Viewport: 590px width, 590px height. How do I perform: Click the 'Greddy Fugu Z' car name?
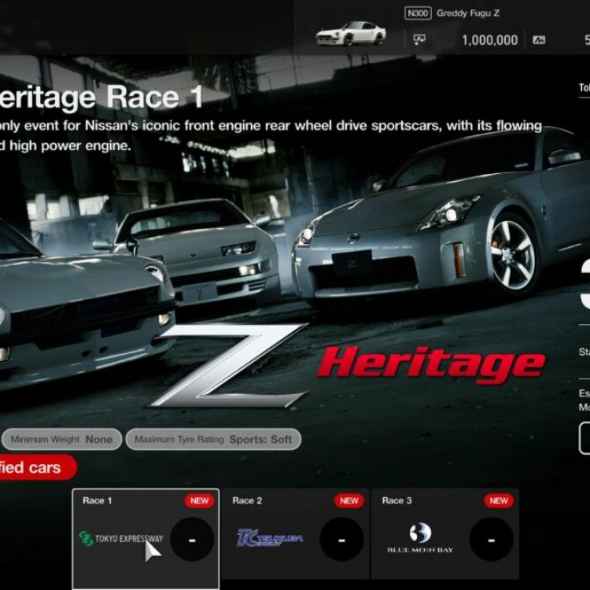(x=468, y=13)
